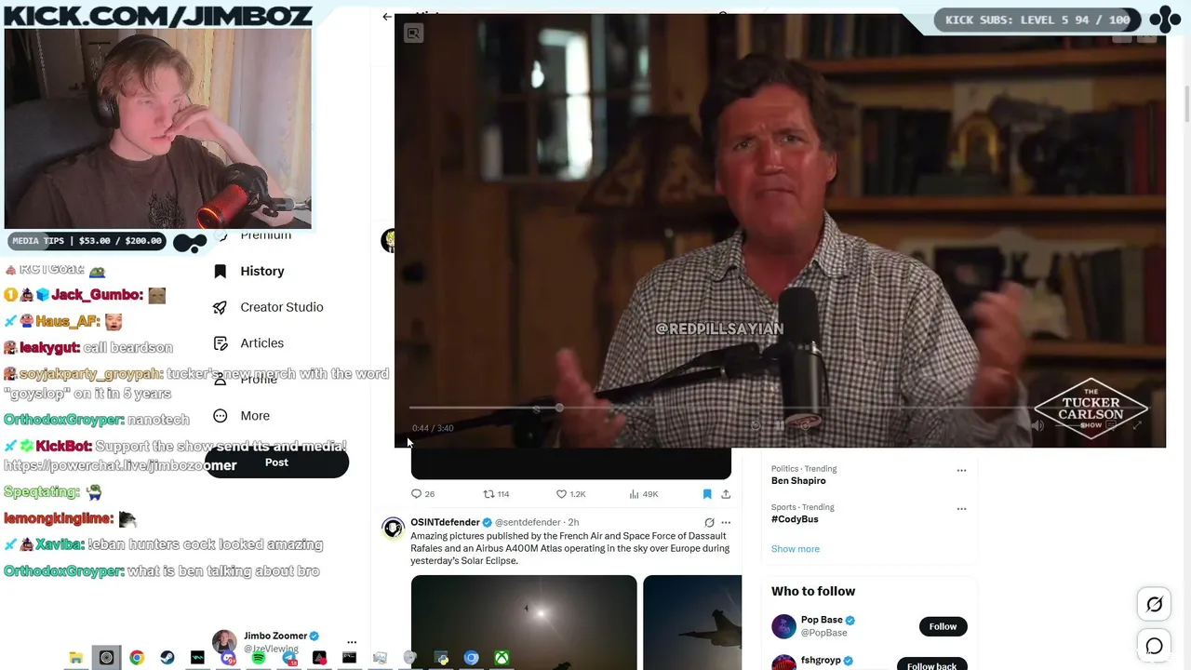This screenshot has height=670, width=1191.
Task: Like the post with 1.2K likes
Action: 570,494
